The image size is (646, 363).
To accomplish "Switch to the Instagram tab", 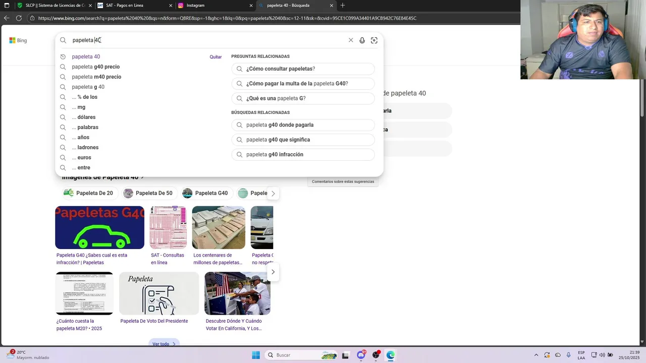I will 214,6.
